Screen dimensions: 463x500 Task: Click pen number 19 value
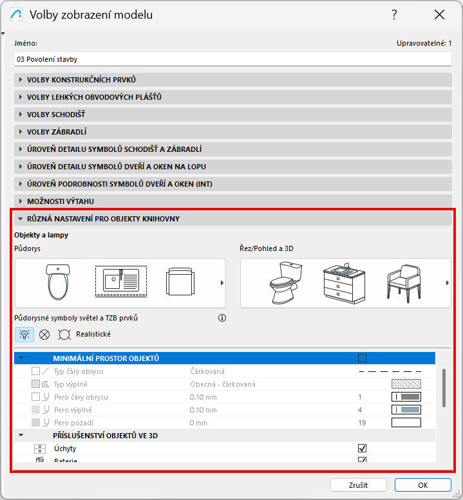pyautogui.click(x=362, y=423)
